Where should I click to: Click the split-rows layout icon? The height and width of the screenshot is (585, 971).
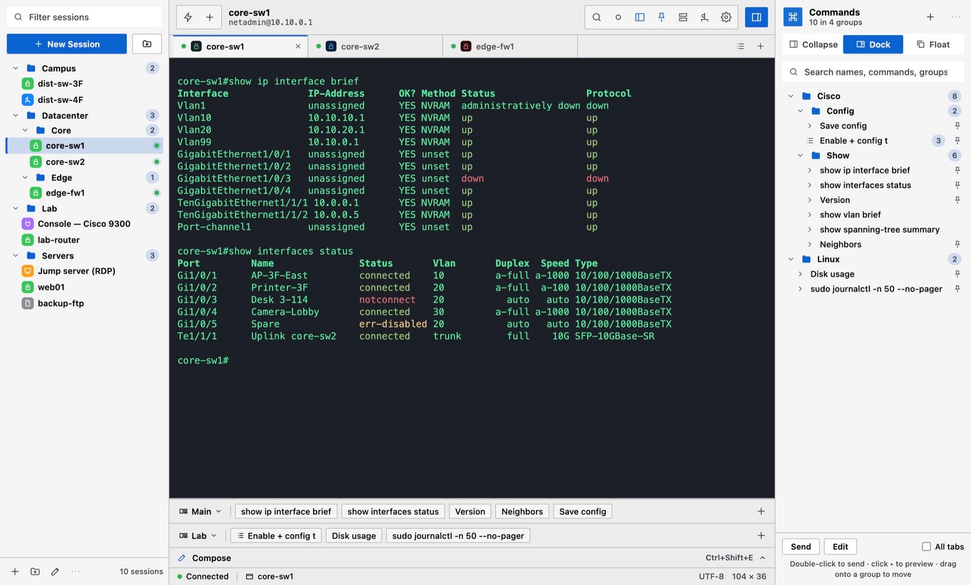(x=683, y=17)
